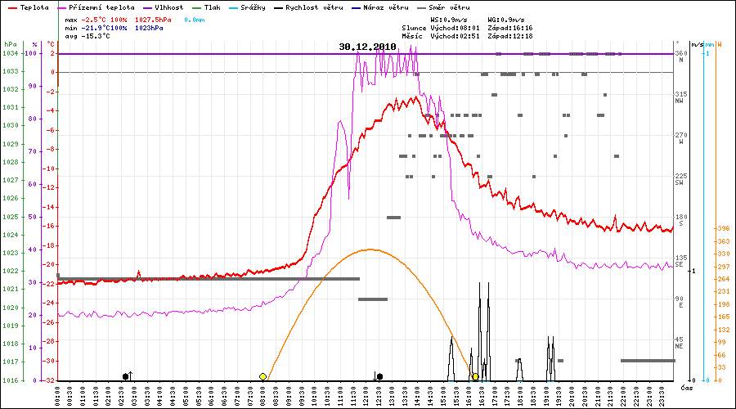Click the moonset marker near 12:30
736x409 pixels.
[379, 376]
